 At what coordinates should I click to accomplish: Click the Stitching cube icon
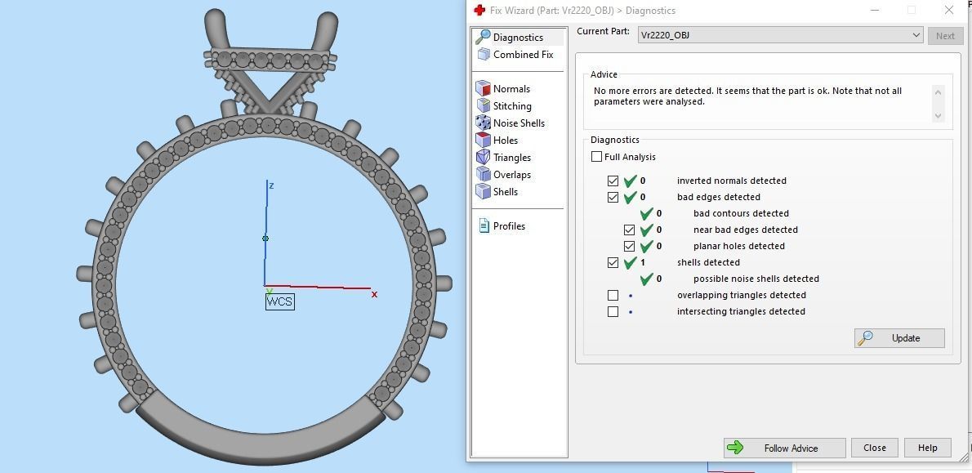pos(483,106)
